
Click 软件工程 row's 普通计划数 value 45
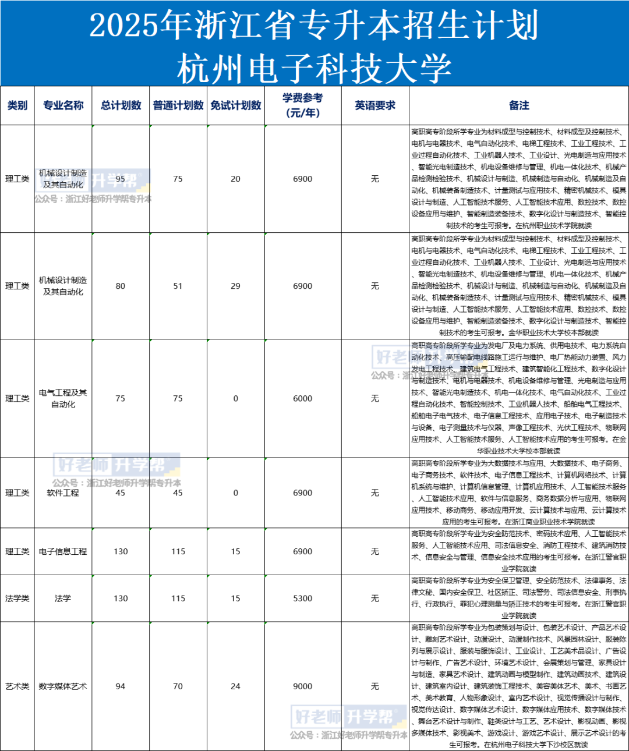click(178, 493)
